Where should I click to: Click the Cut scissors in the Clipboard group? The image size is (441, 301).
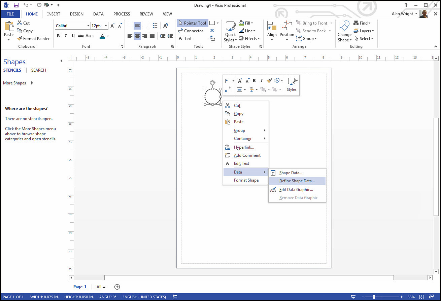(20, 23)
